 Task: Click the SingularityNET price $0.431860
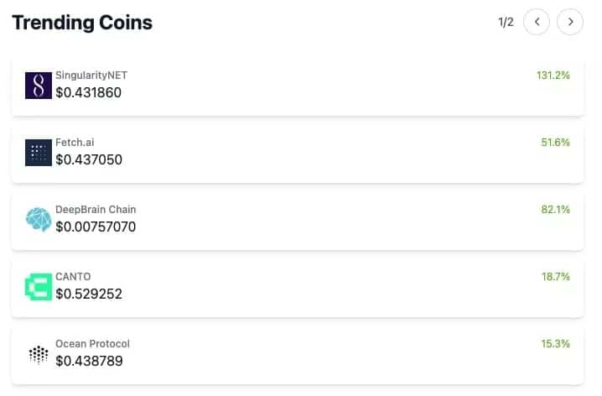pyautogui.click(x=88, y=92)
